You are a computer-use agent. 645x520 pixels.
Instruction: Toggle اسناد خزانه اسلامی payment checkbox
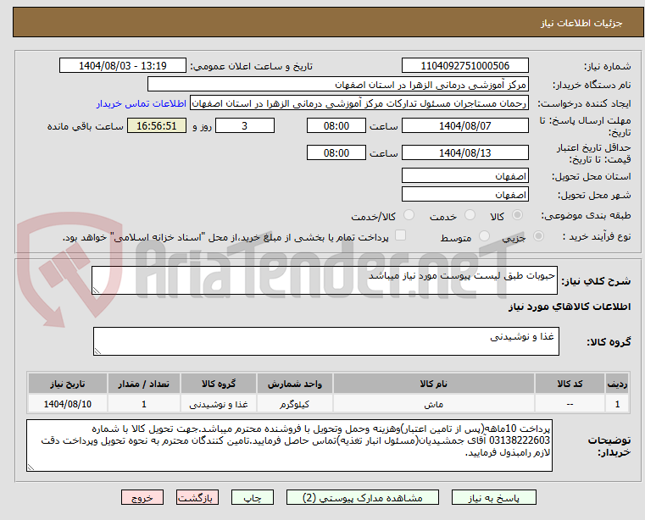point(400,235)
